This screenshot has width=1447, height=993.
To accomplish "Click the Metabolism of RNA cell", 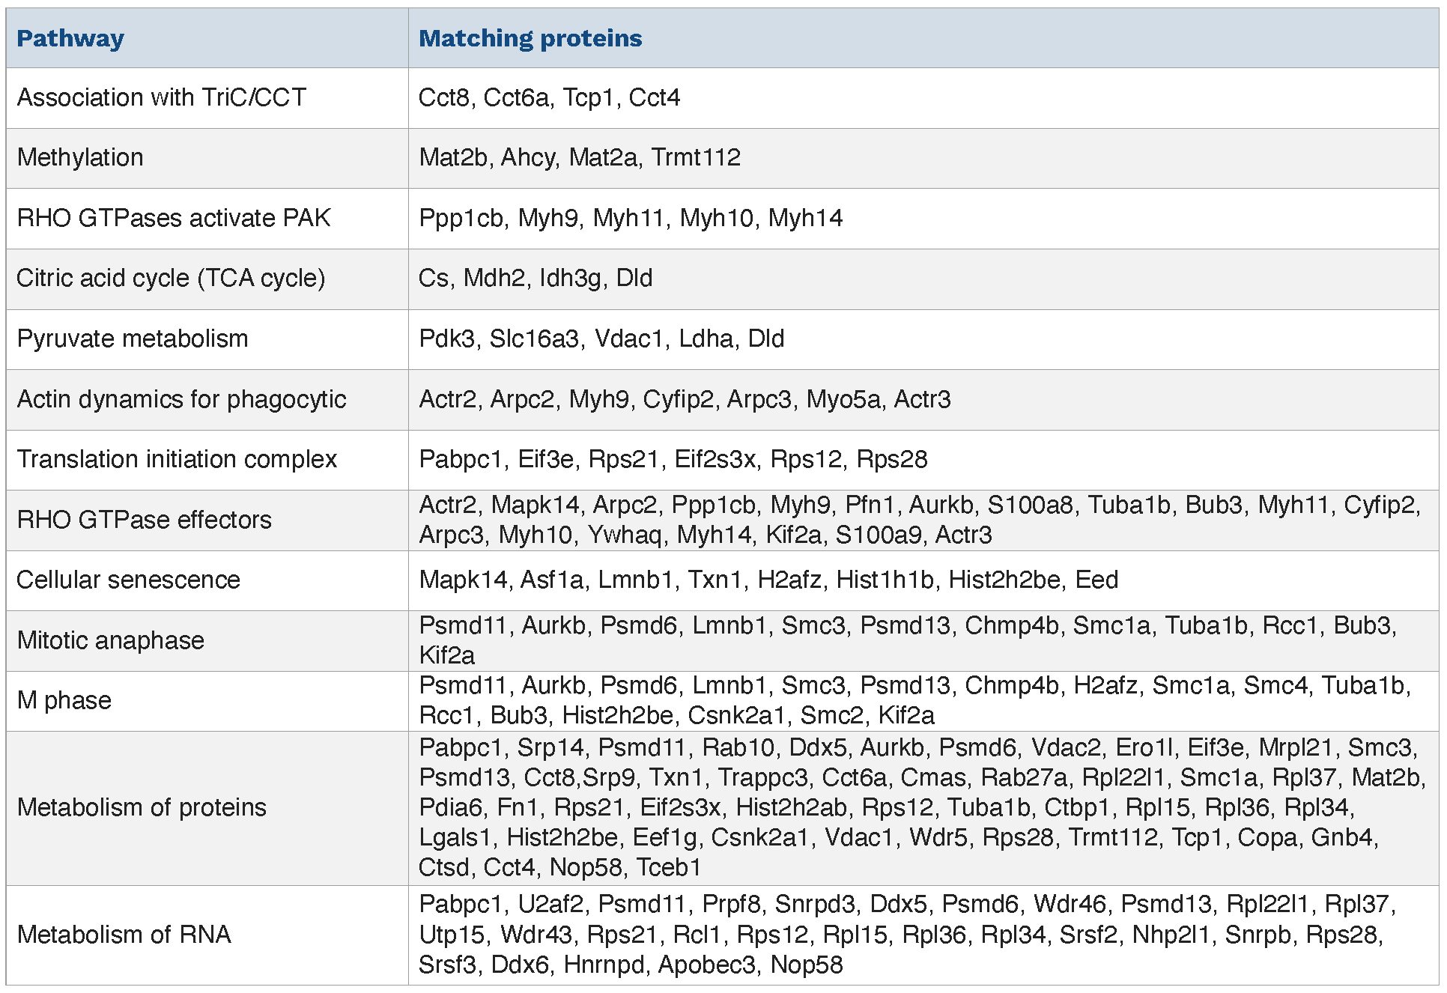I will (x=124, y=935).
